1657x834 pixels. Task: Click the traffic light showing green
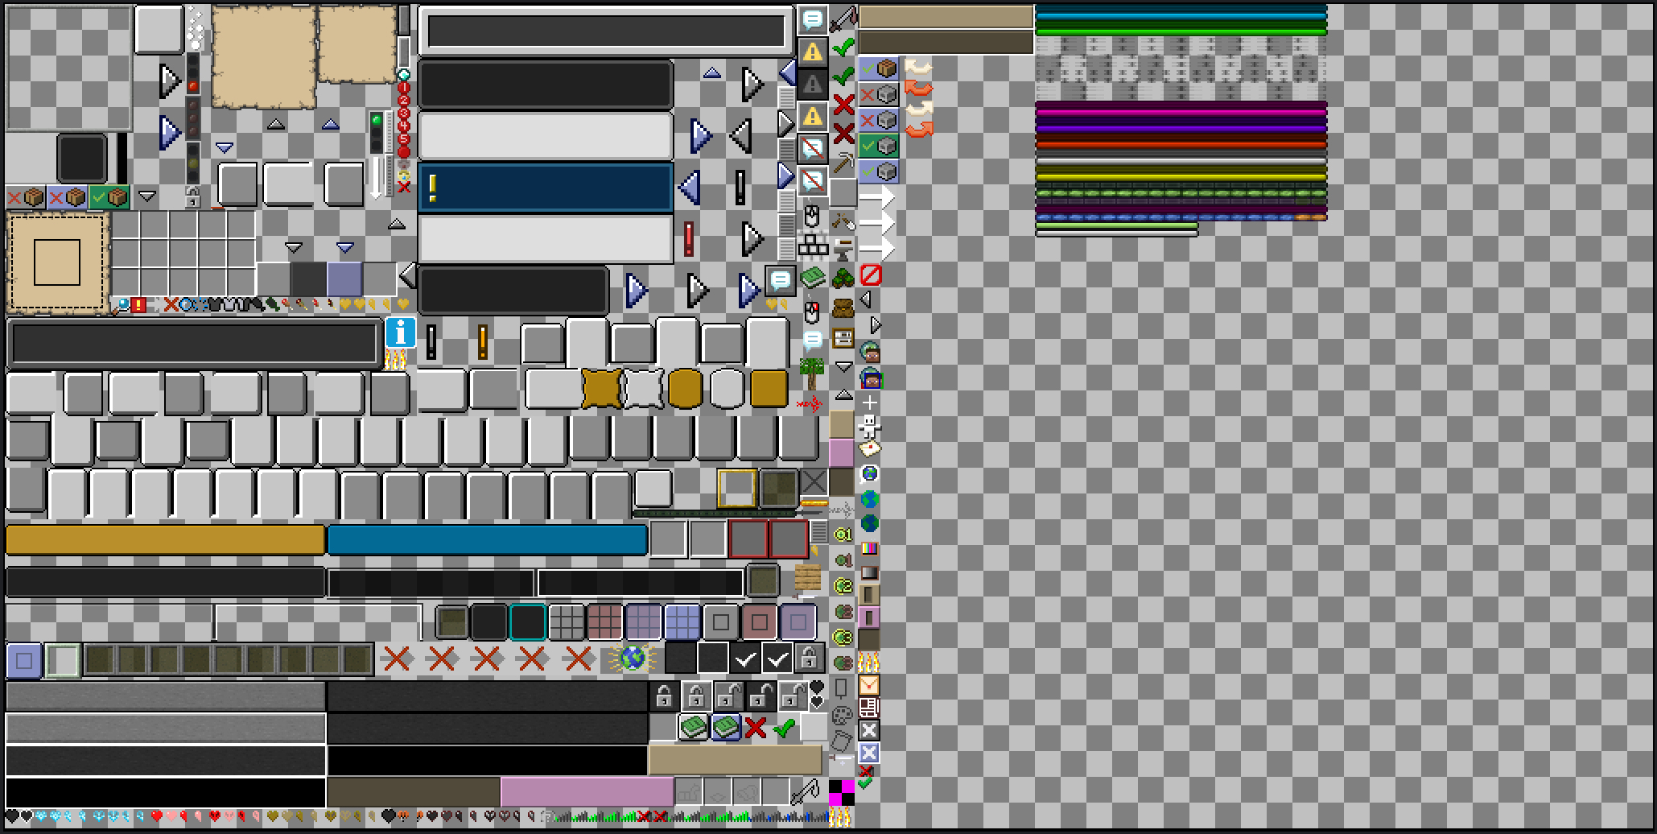tap(376, 133)
